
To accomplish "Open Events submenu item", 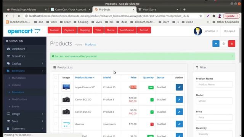I will click(x=16, y=107).
